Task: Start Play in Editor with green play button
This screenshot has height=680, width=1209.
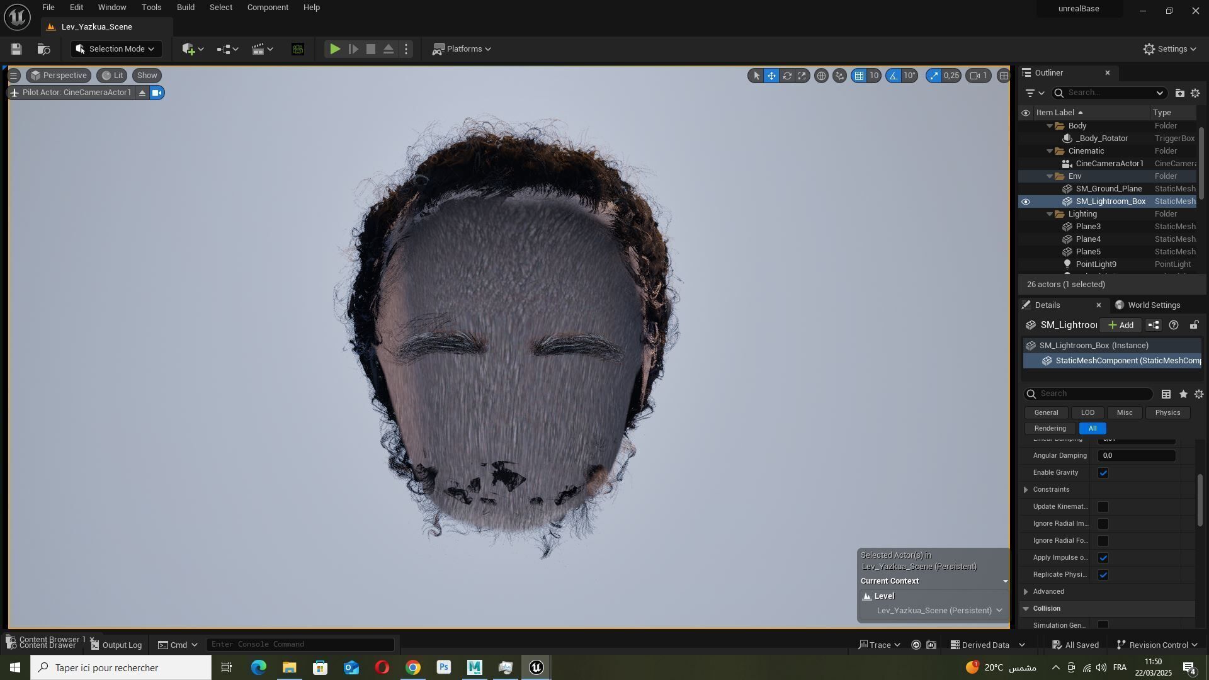Action: 335,49
